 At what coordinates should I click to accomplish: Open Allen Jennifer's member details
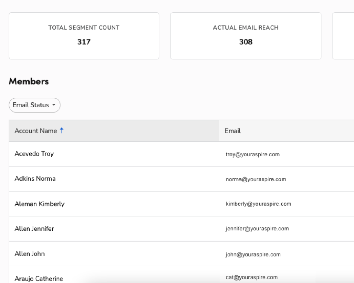coord(34,229)
